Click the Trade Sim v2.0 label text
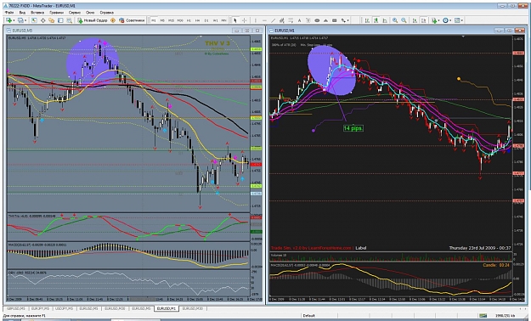Screen dimensions: 531x321 pyautogui.click(x=311, y=248)
